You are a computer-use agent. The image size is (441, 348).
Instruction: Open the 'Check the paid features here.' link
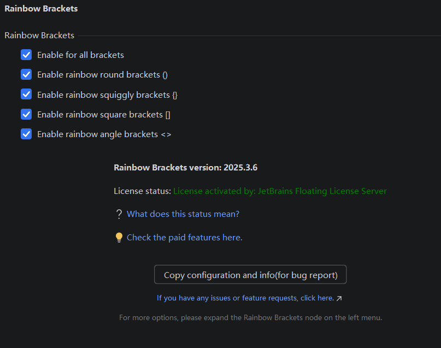pyautogui.click(x=185, y=238)
